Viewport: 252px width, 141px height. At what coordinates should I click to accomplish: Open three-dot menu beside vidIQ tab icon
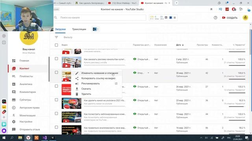(98, 29)
